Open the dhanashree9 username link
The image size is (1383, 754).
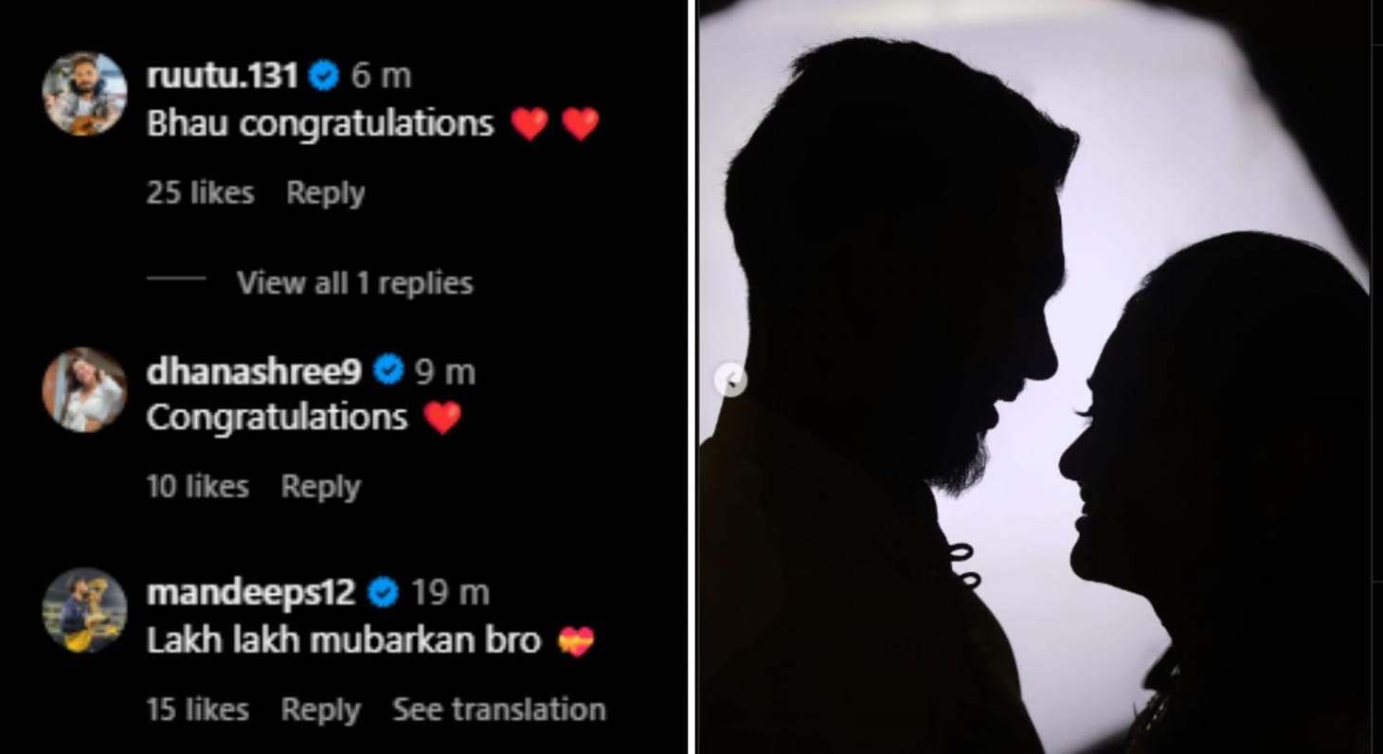[254, 370]
